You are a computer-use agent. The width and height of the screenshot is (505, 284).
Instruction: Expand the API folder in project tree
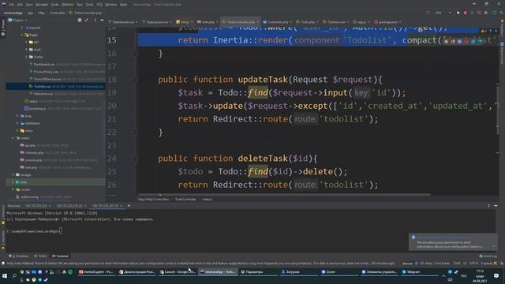coord(26,42)
